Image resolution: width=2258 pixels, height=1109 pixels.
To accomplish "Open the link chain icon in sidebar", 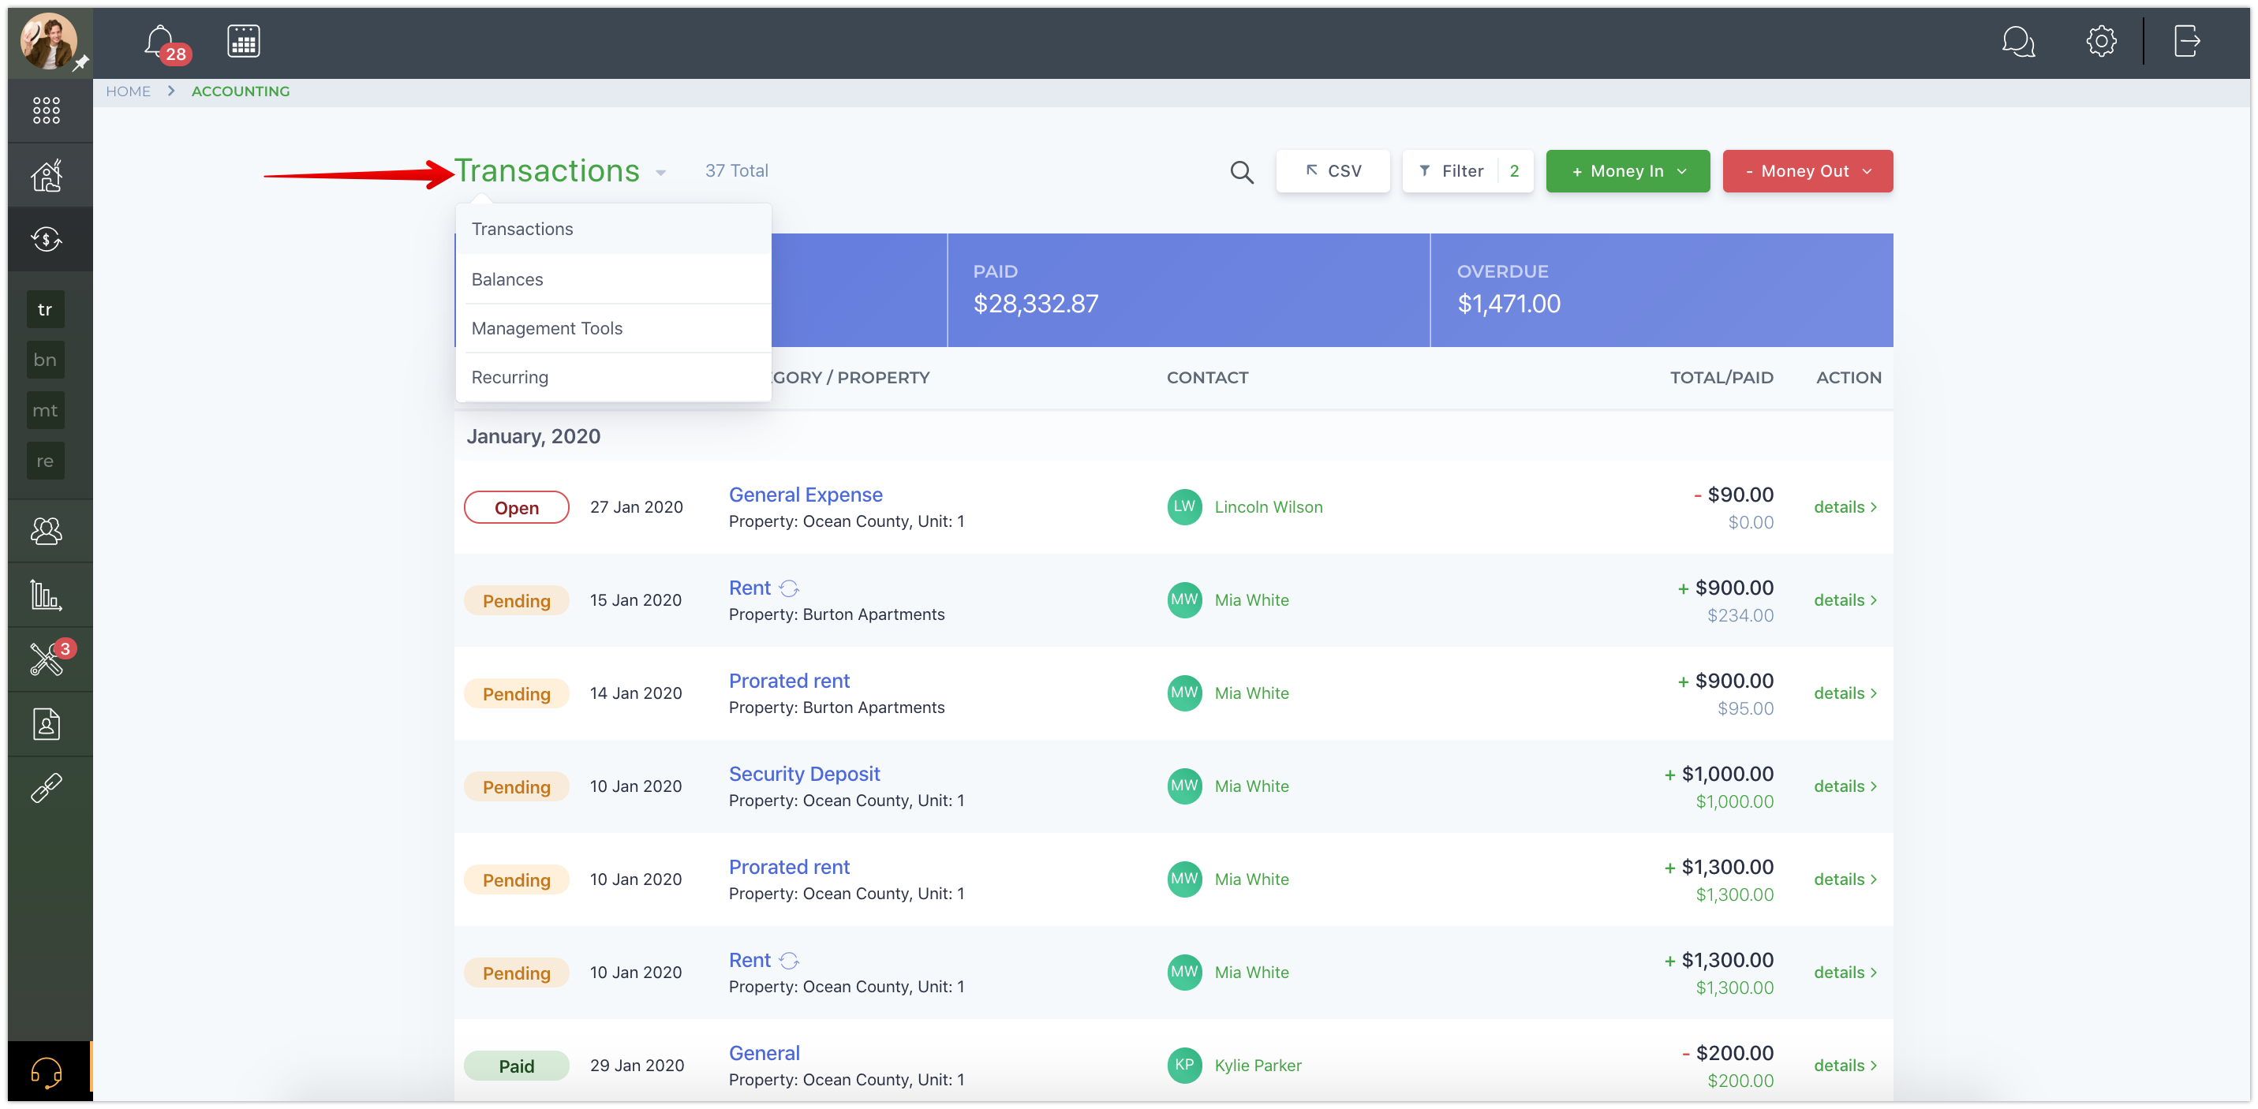I will coord(47,788).
